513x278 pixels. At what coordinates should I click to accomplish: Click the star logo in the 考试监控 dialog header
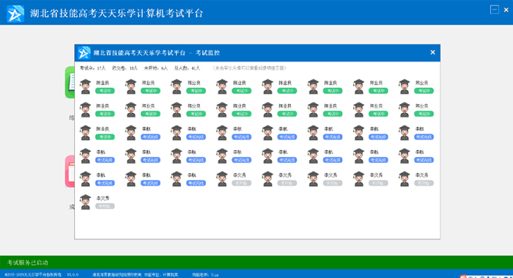[84, 53]
